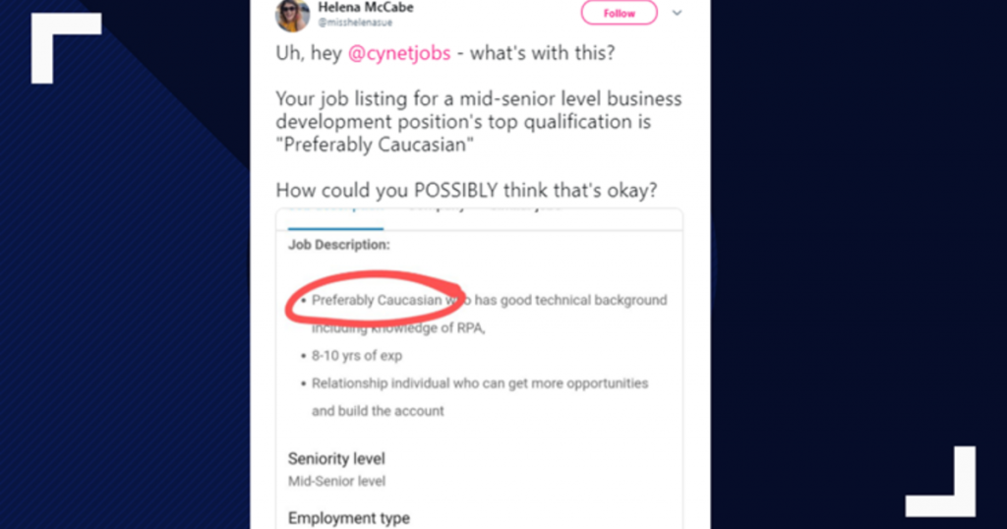Open the tweet options chevron menu
Screen dimensions: 1007x529
coord(677,13)
